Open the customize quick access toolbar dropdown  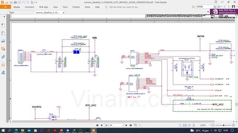pos(36,3)
